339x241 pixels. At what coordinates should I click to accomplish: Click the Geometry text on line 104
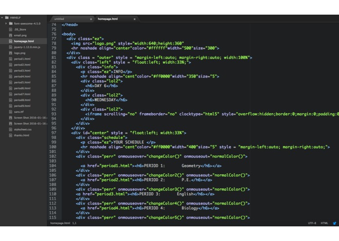(191, 166)
